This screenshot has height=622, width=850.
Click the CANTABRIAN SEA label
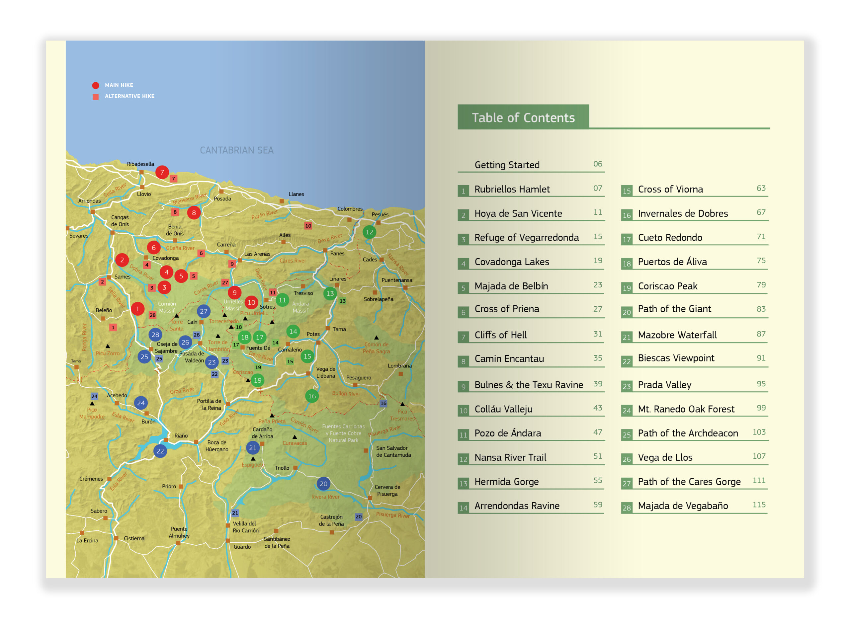(237, 150)
